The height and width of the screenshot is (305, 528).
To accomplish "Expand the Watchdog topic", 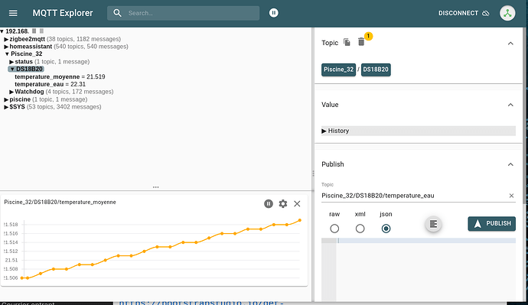I will point(11,92).
